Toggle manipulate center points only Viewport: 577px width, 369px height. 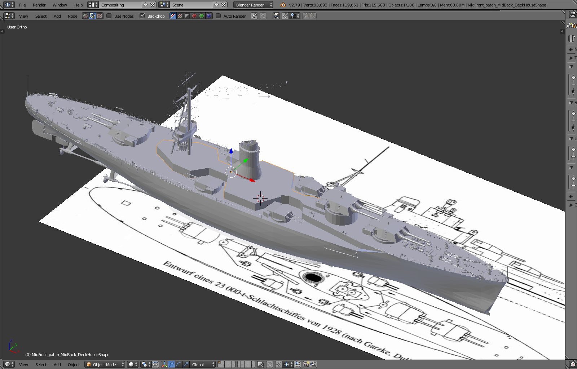(x=155, y=364)
